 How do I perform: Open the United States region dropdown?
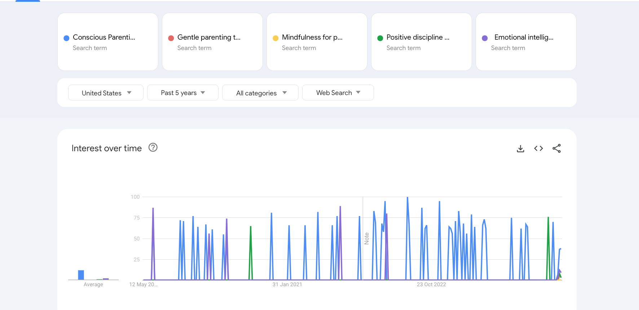(106, 93)
